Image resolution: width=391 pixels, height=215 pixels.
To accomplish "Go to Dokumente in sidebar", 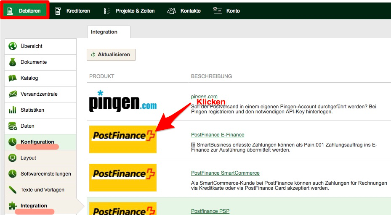I will (x=40, y=62).
